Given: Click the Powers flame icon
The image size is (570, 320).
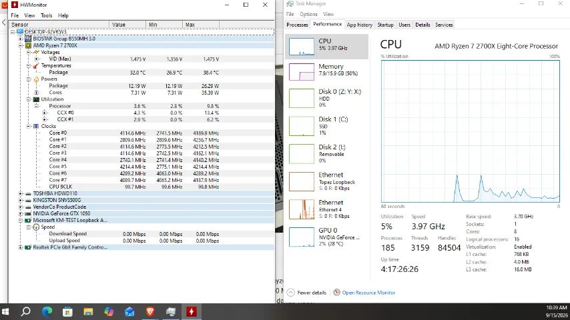Looking at the screenshot, I should click(36, 79).
